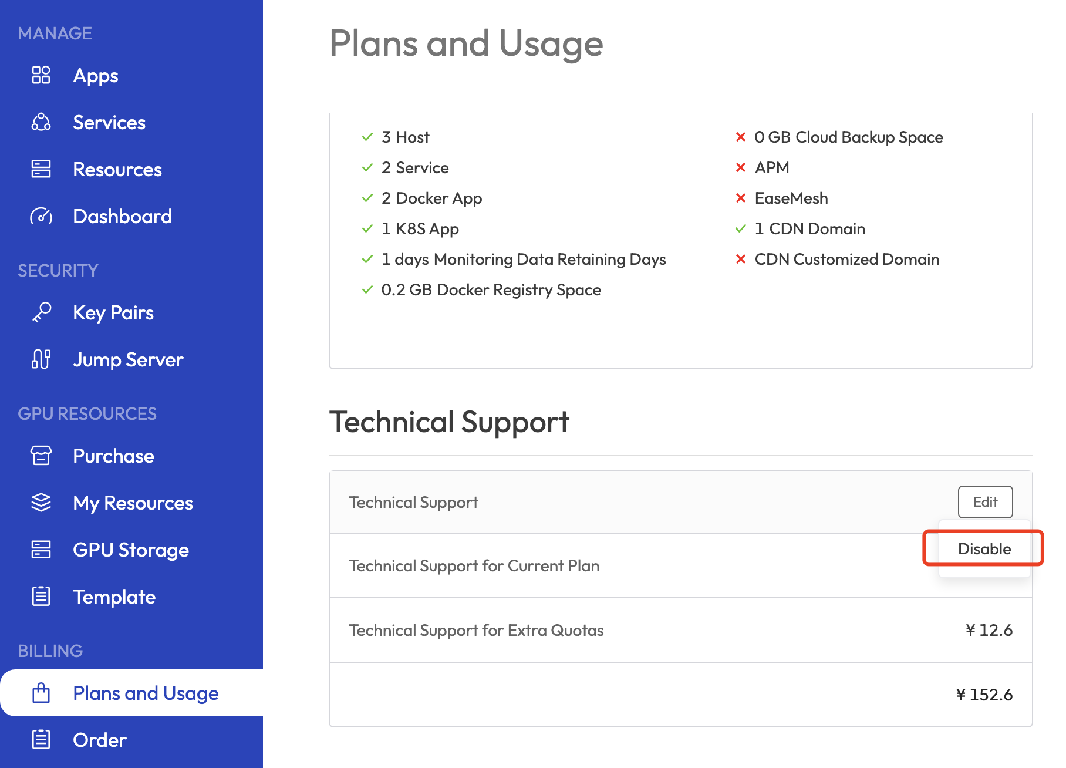The width and height of the screenshot is (1066, 768).
Task: Click the My Resources layers icon
Action: coord(41,503)
